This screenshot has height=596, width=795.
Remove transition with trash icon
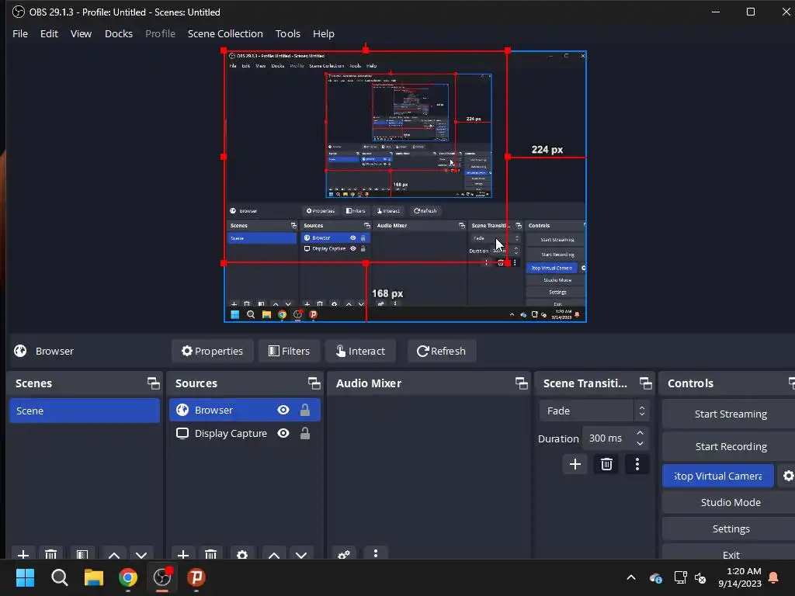tap(606, 464)
